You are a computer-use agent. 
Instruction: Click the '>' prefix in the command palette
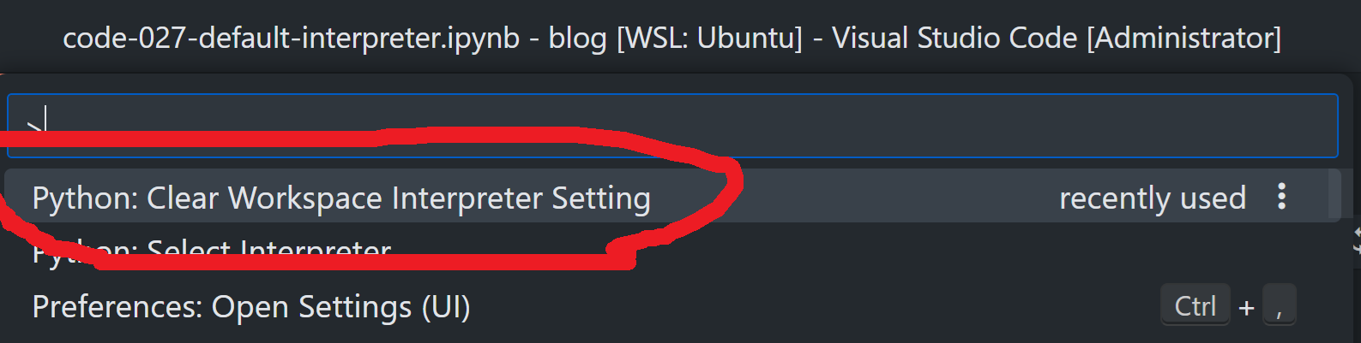click(x=34, y=127)
